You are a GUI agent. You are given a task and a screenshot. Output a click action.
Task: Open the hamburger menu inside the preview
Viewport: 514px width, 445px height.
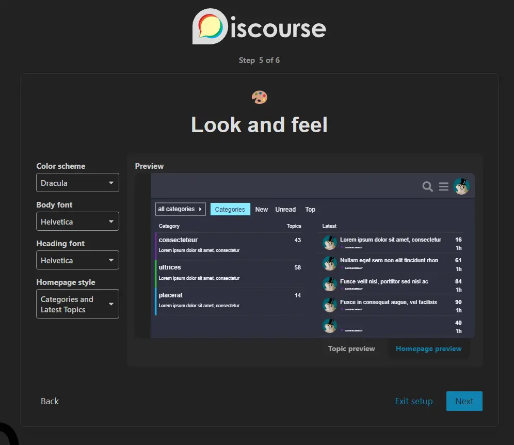tap(444, 186)
